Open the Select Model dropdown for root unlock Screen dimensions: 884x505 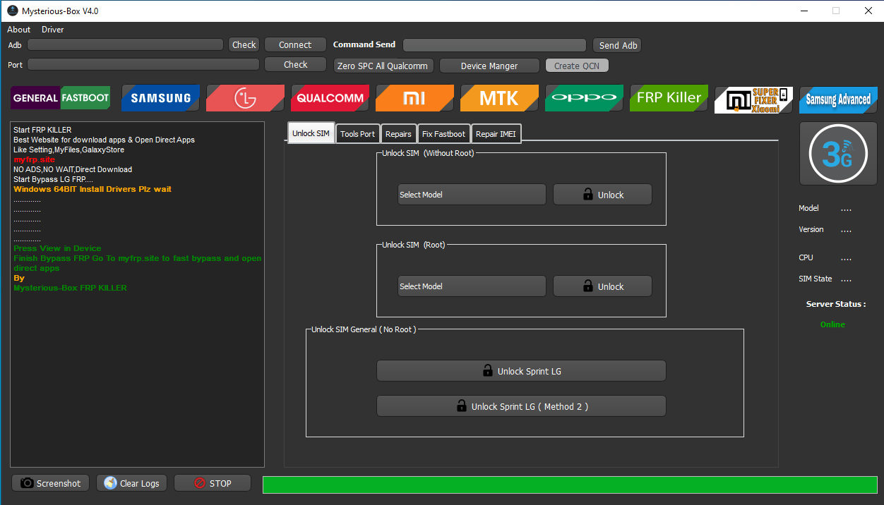tap(472, 286)
